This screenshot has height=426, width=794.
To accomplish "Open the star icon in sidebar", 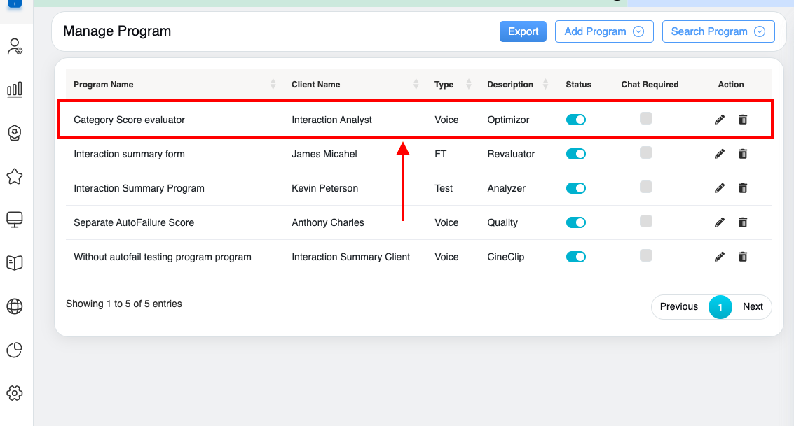I will tap(14, 176).
